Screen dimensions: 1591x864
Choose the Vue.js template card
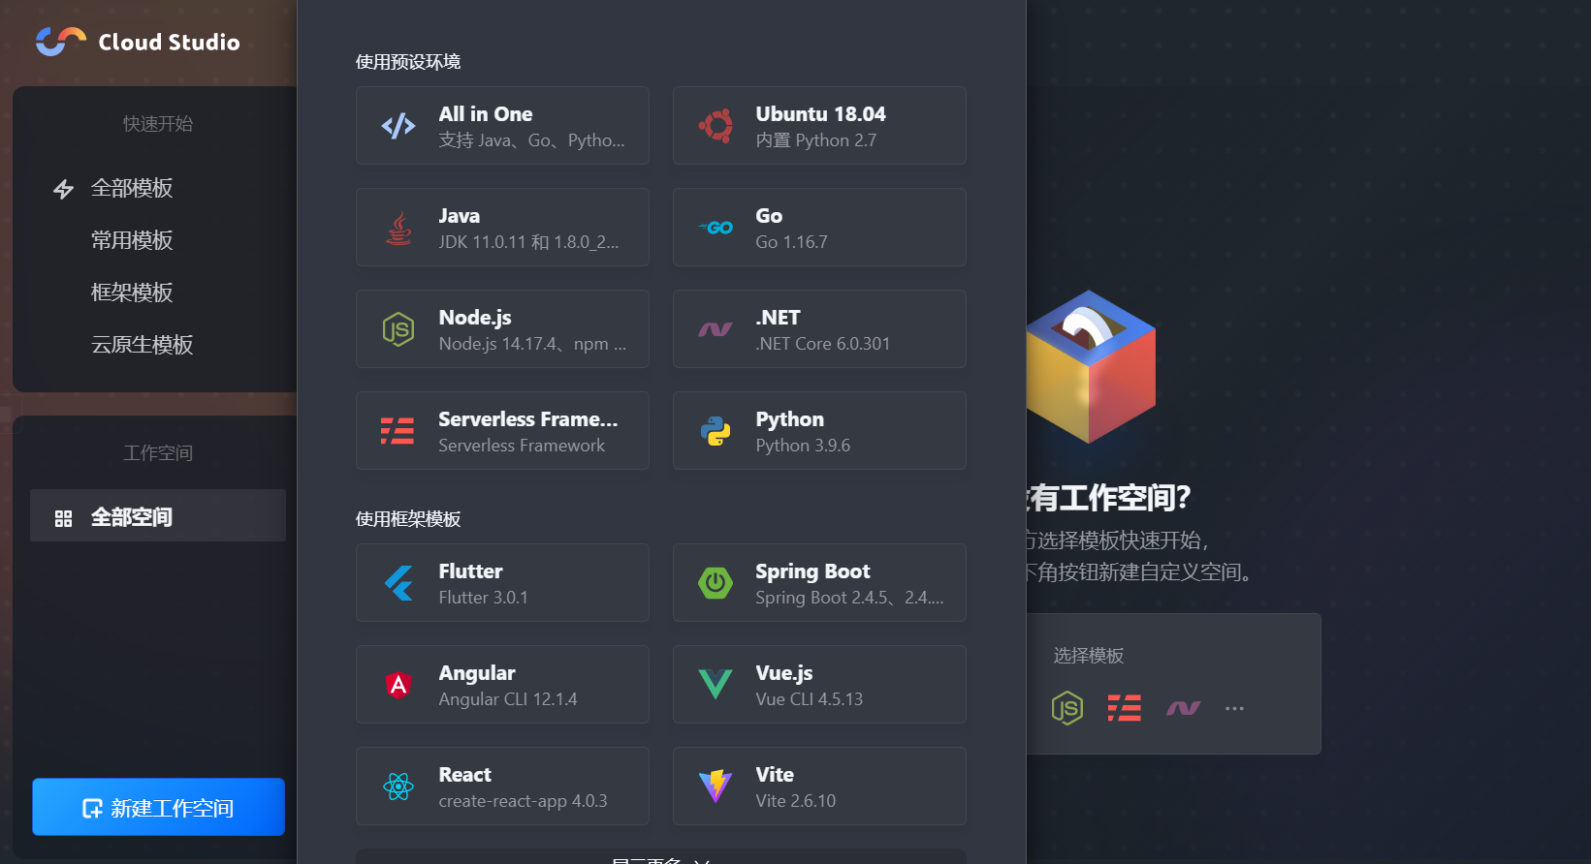pos(819,685)
